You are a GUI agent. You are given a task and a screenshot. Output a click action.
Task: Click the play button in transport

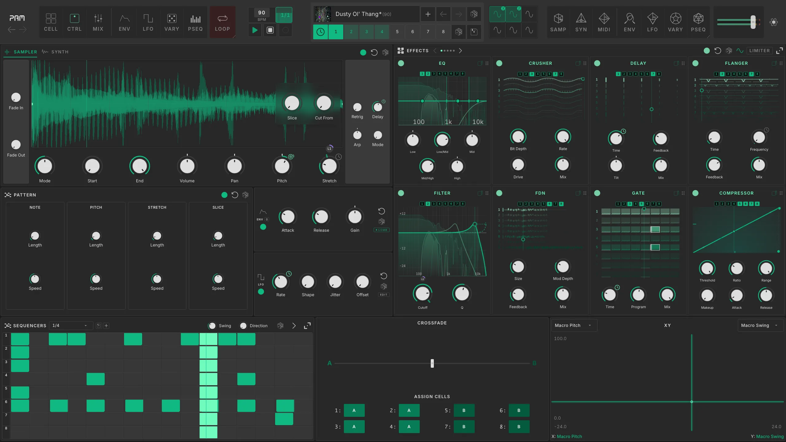coord(255,30)
